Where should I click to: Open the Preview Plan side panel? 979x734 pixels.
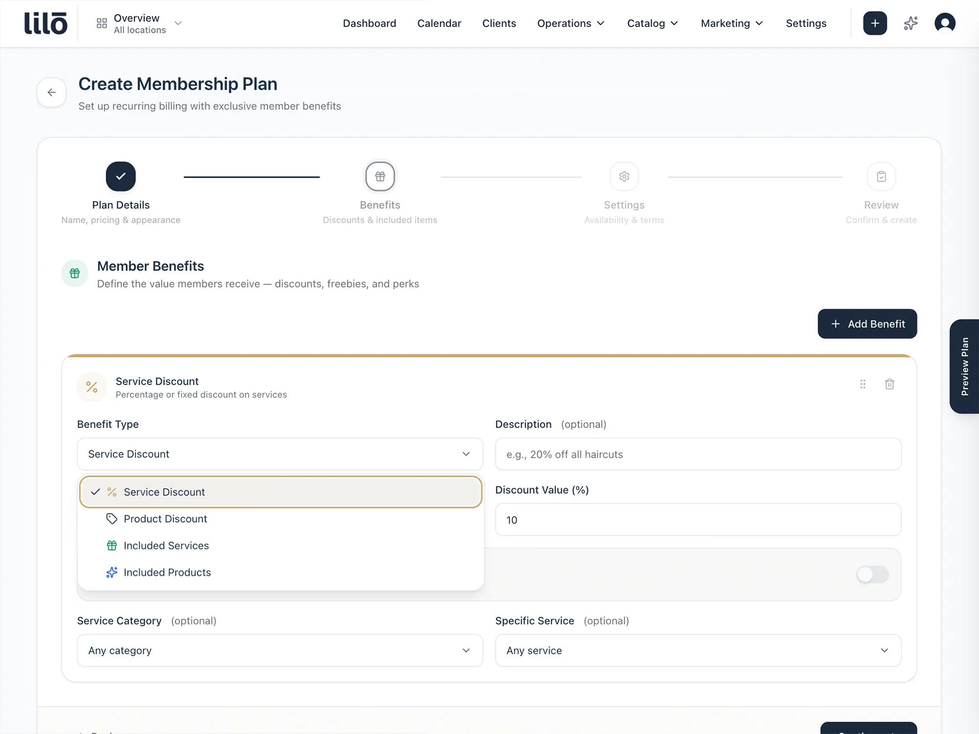pos(964,368)
